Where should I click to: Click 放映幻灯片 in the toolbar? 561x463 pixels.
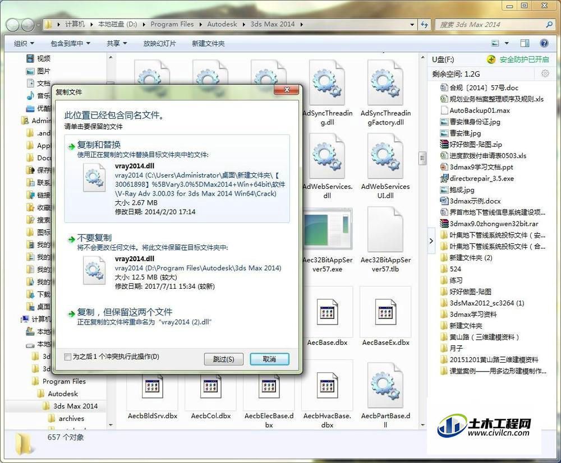[159, 43]
